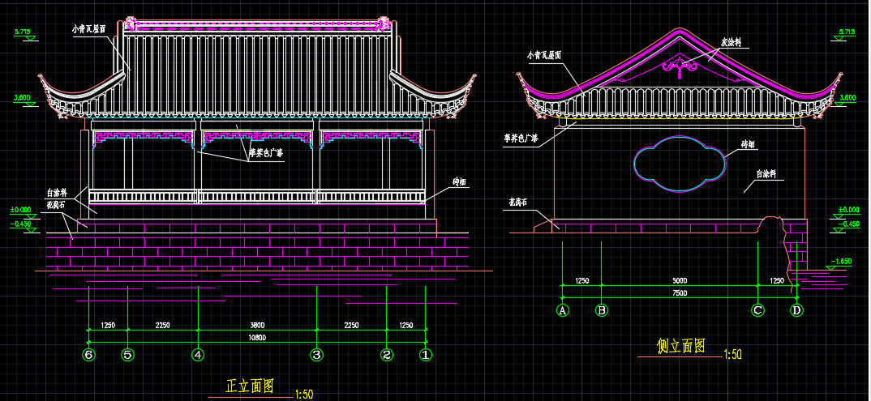Select the 3.600 elevation mark on the right
871x401 pixels.
pyautogui.click(x=847, y=97)
